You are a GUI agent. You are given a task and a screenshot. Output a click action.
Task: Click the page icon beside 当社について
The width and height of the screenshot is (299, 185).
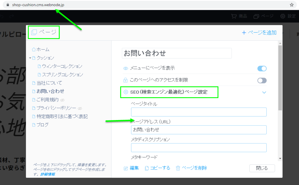[x=34, y=83]
